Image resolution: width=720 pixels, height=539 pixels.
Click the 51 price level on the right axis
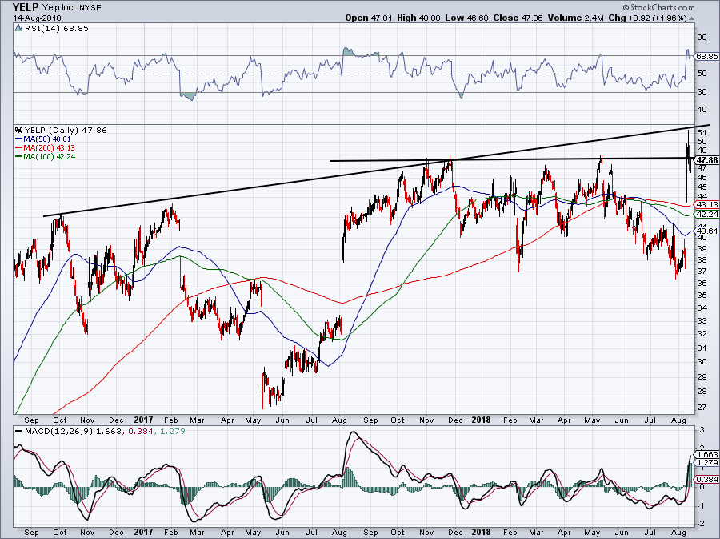pos(702,133)
